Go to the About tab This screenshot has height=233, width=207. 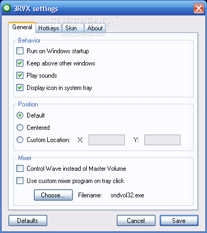[95, 28]
